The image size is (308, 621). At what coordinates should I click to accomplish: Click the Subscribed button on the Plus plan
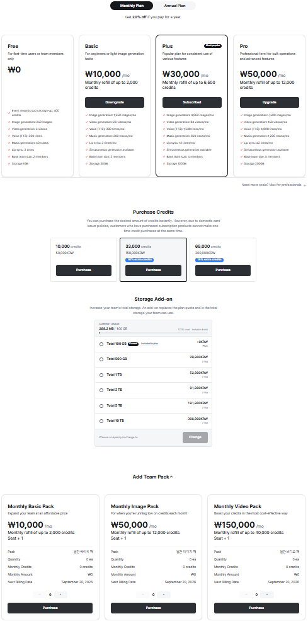click(x=192, y=102)
